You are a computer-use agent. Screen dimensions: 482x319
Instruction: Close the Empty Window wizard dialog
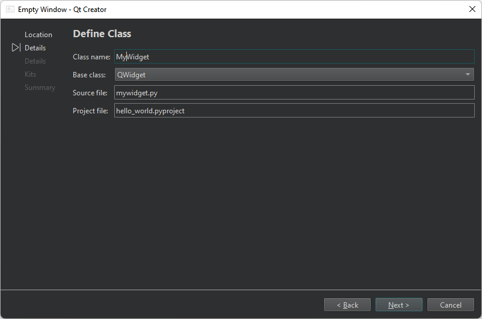pos(472,9)
